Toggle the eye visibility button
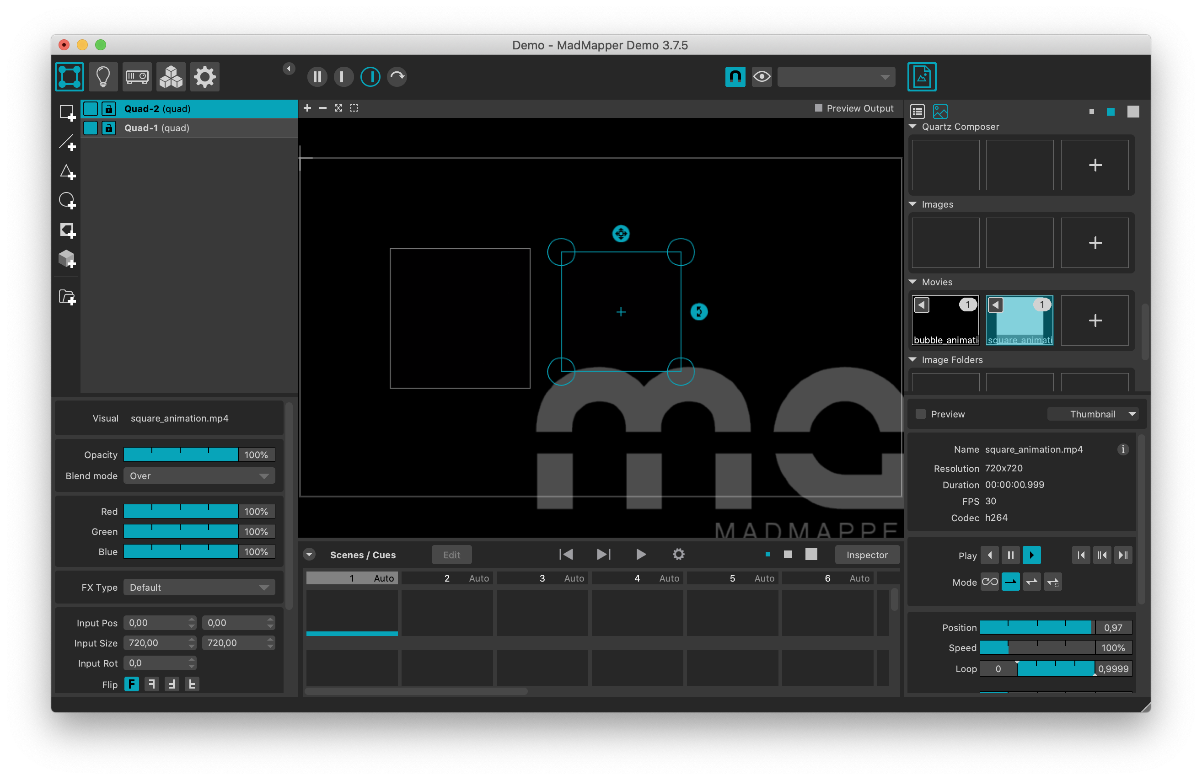 (x=762, y=77)
